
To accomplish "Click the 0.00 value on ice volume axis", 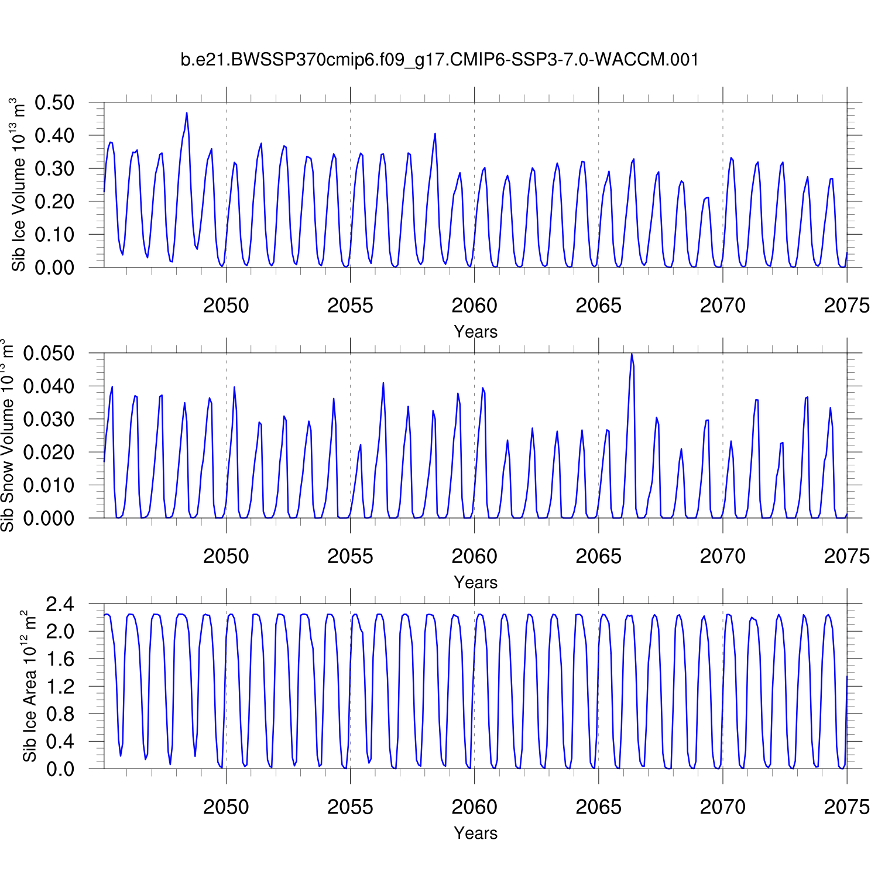I will click(54, 267).
